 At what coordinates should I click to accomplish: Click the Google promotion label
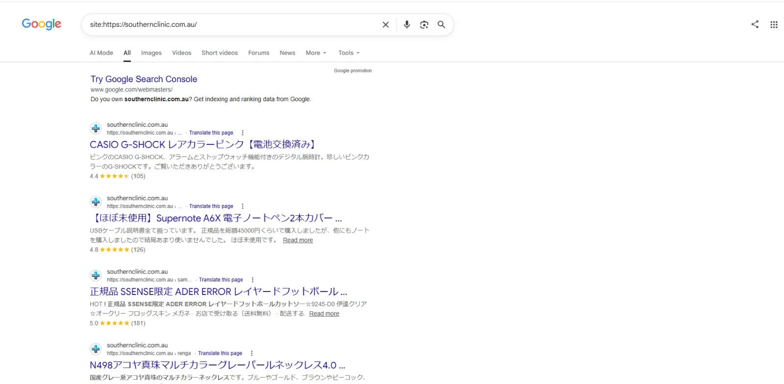tap(353, 70)
